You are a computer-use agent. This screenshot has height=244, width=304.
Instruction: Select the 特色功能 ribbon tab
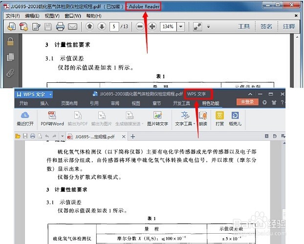point(211,103)
